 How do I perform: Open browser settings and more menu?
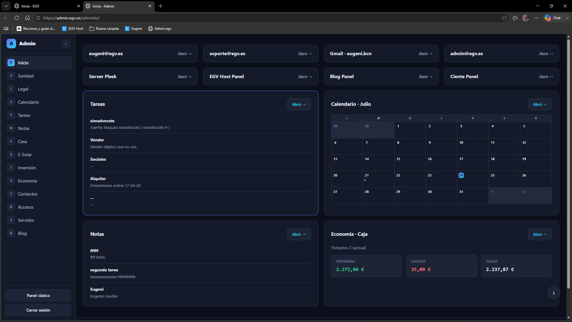(537, 18)
